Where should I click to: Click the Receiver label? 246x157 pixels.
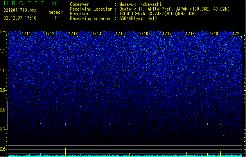click(79, 14)
